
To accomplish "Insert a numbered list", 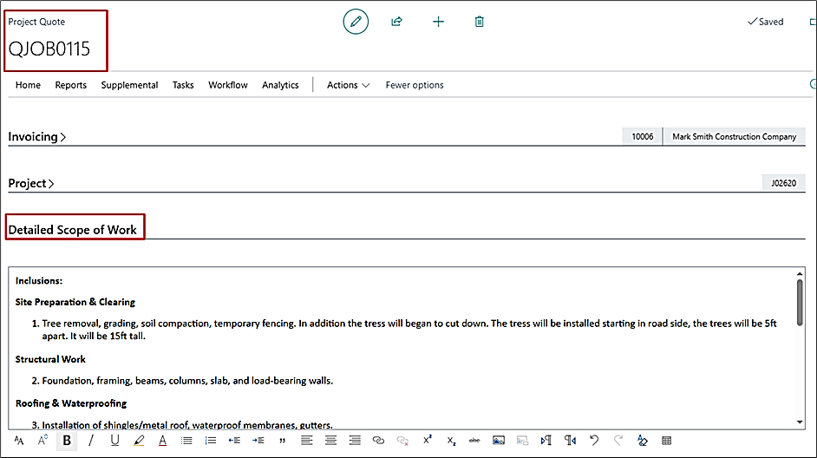I will pyautogui.click(x=210, y=441).
